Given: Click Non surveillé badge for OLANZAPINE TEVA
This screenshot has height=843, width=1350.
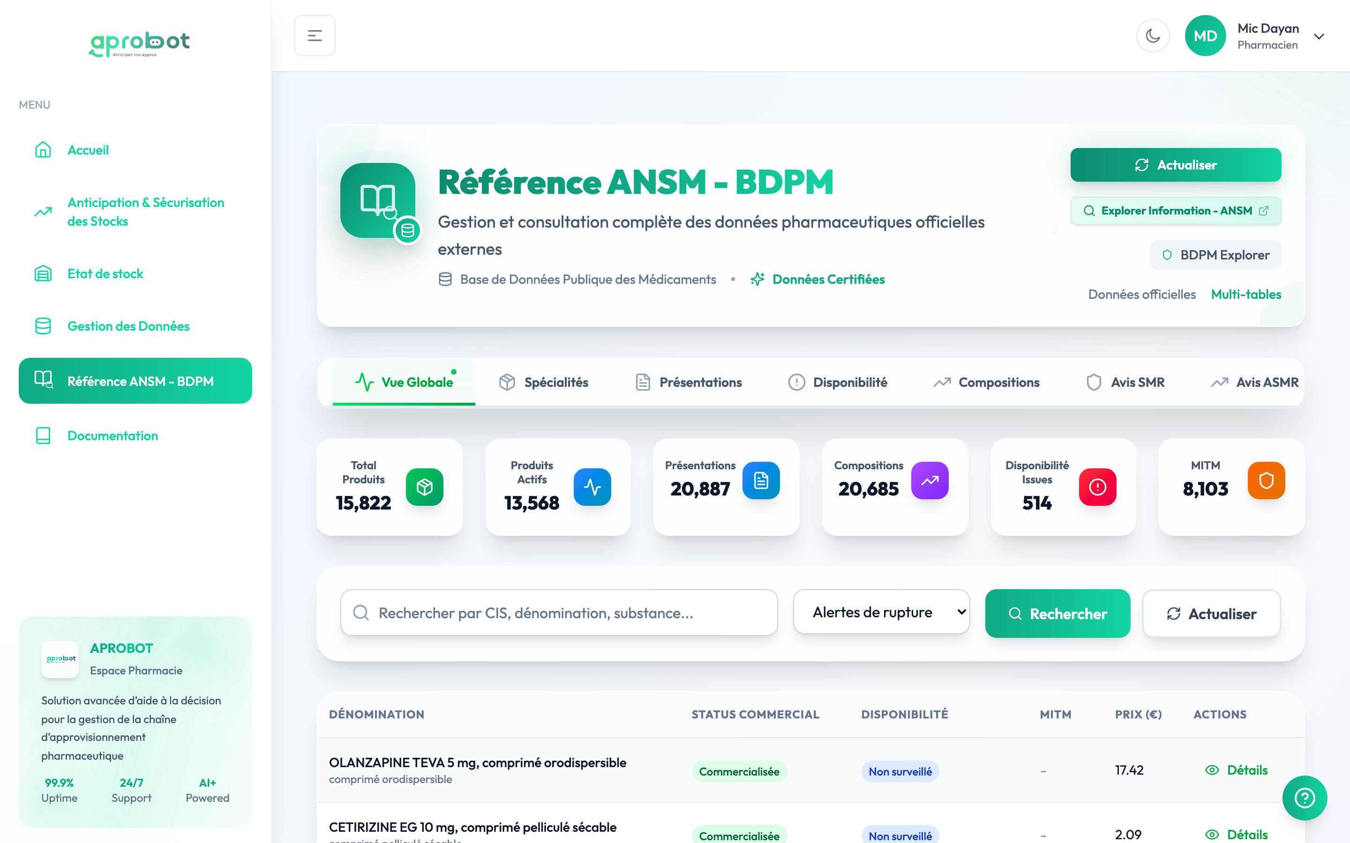Looking at the screenshot, I should point(900,771).
